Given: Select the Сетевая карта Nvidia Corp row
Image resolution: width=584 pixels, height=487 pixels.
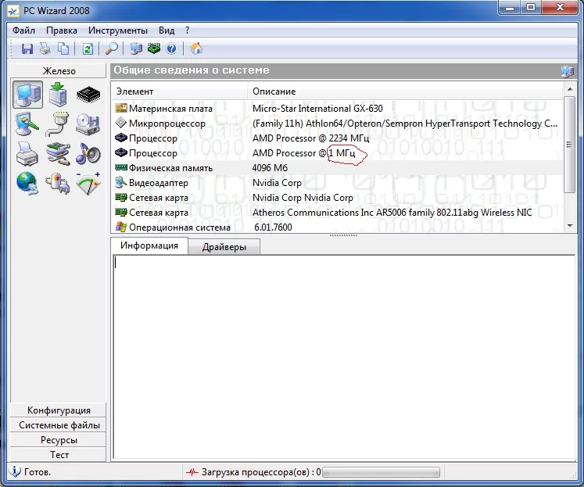Looking at the screenshot, I should tap(337, 198).
